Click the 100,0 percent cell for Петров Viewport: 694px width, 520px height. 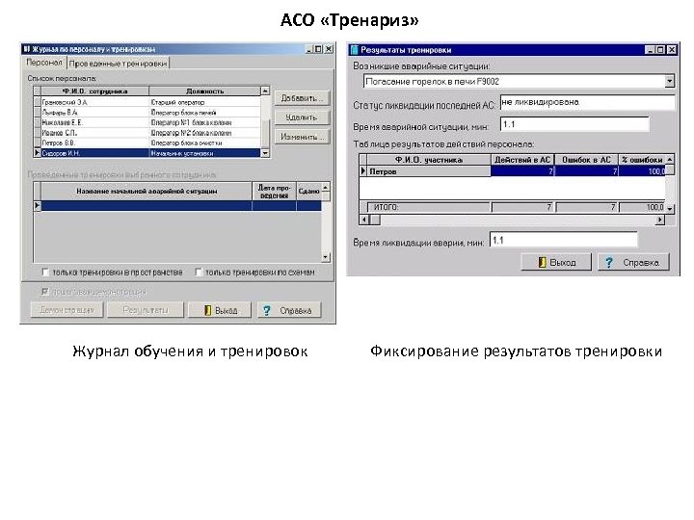click(642, 171)
